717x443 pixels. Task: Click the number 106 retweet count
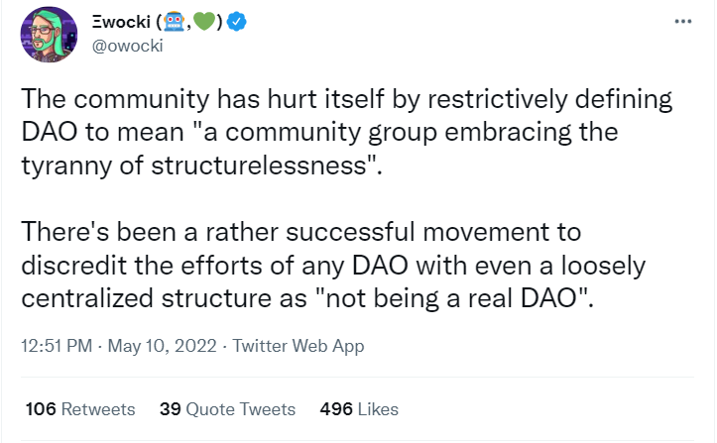(x=41, y=408)
